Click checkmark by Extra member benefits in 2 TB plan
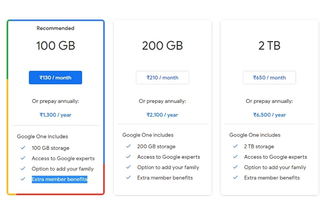This screenshot has height=215, width=322. [235, 177]
